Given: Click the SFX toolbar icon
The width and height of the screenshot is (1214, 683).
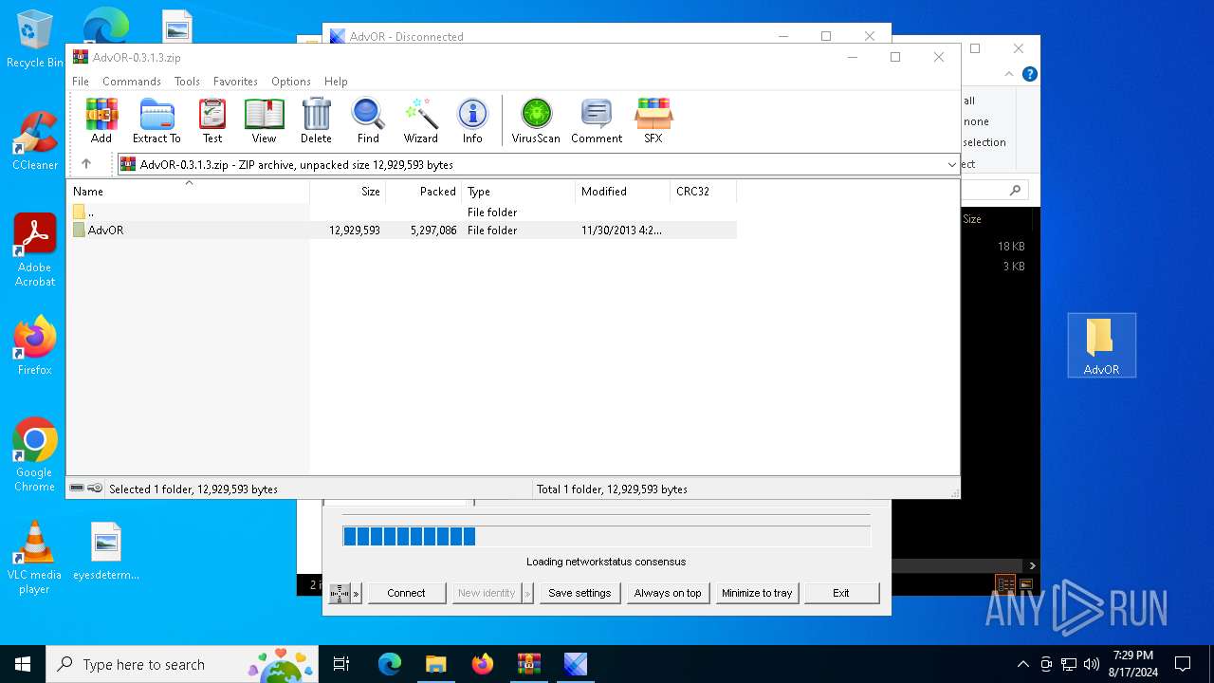Looking at the screenshot, I should [653, 120].
